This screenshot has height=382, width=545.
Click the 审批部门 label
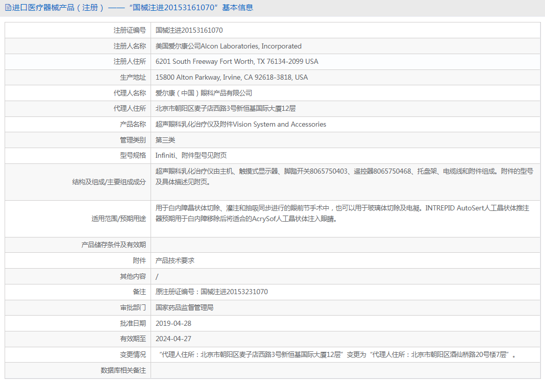point(133,307)
